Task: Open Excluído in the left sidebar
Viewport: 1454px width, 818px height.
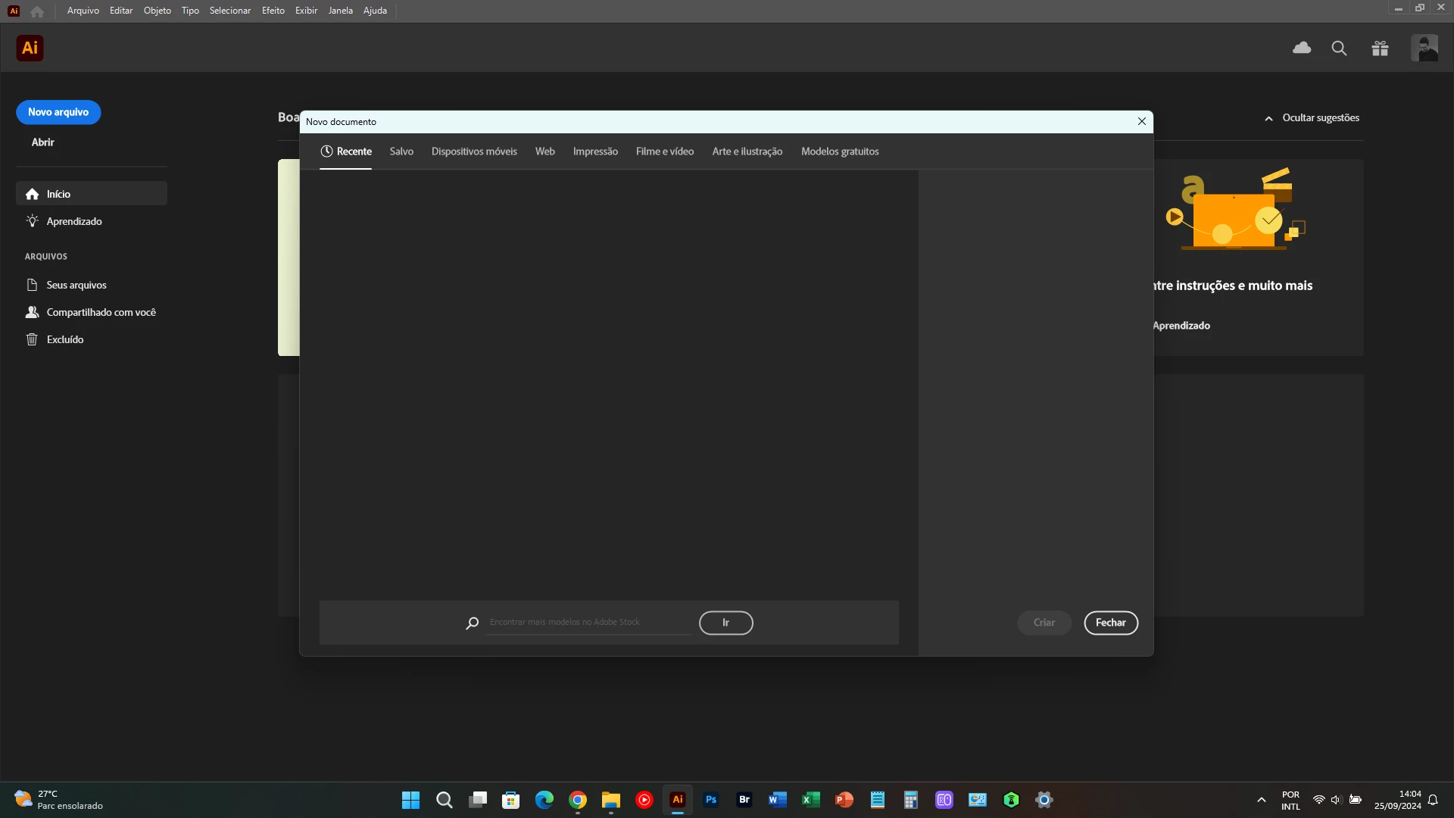Action: (65, 339)
